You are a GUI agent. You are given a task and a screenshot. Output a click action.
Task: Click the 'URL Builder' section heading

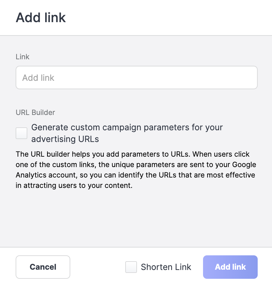click(35, 112)
